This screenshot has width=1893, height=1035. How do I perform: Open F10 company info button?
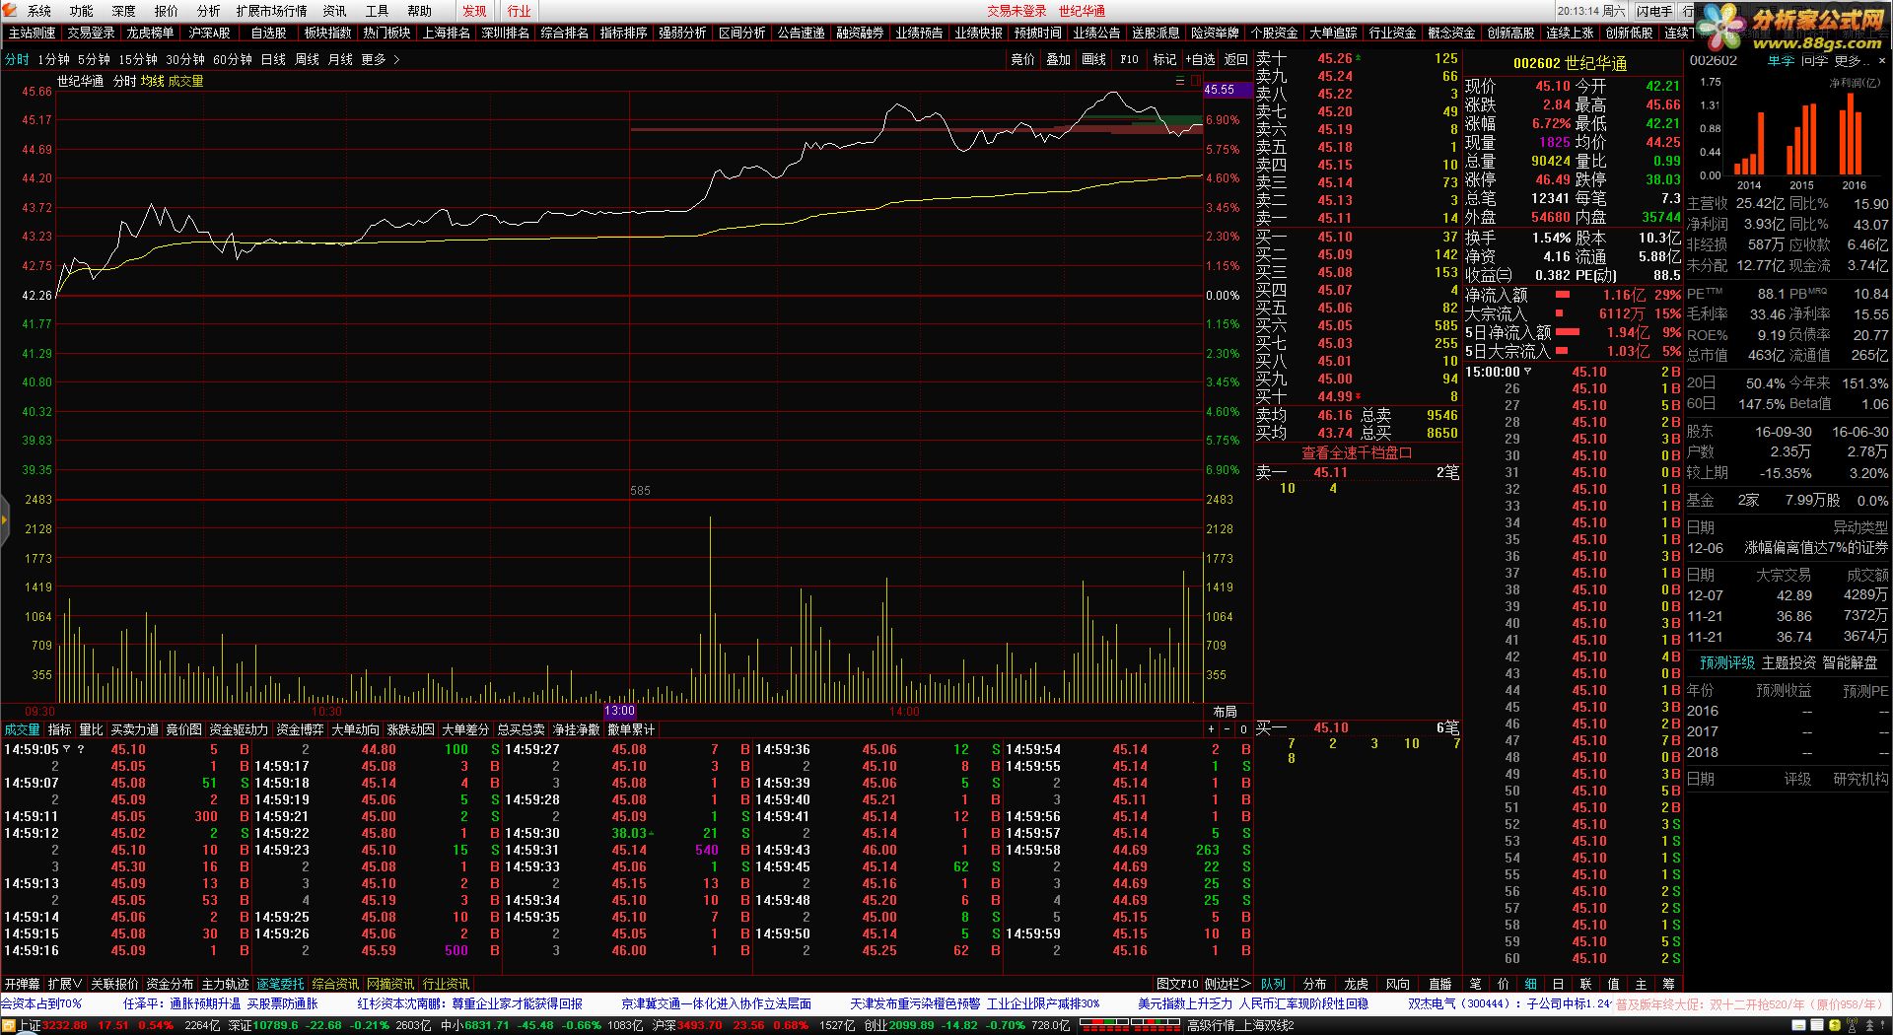(x=1130, y=59)
